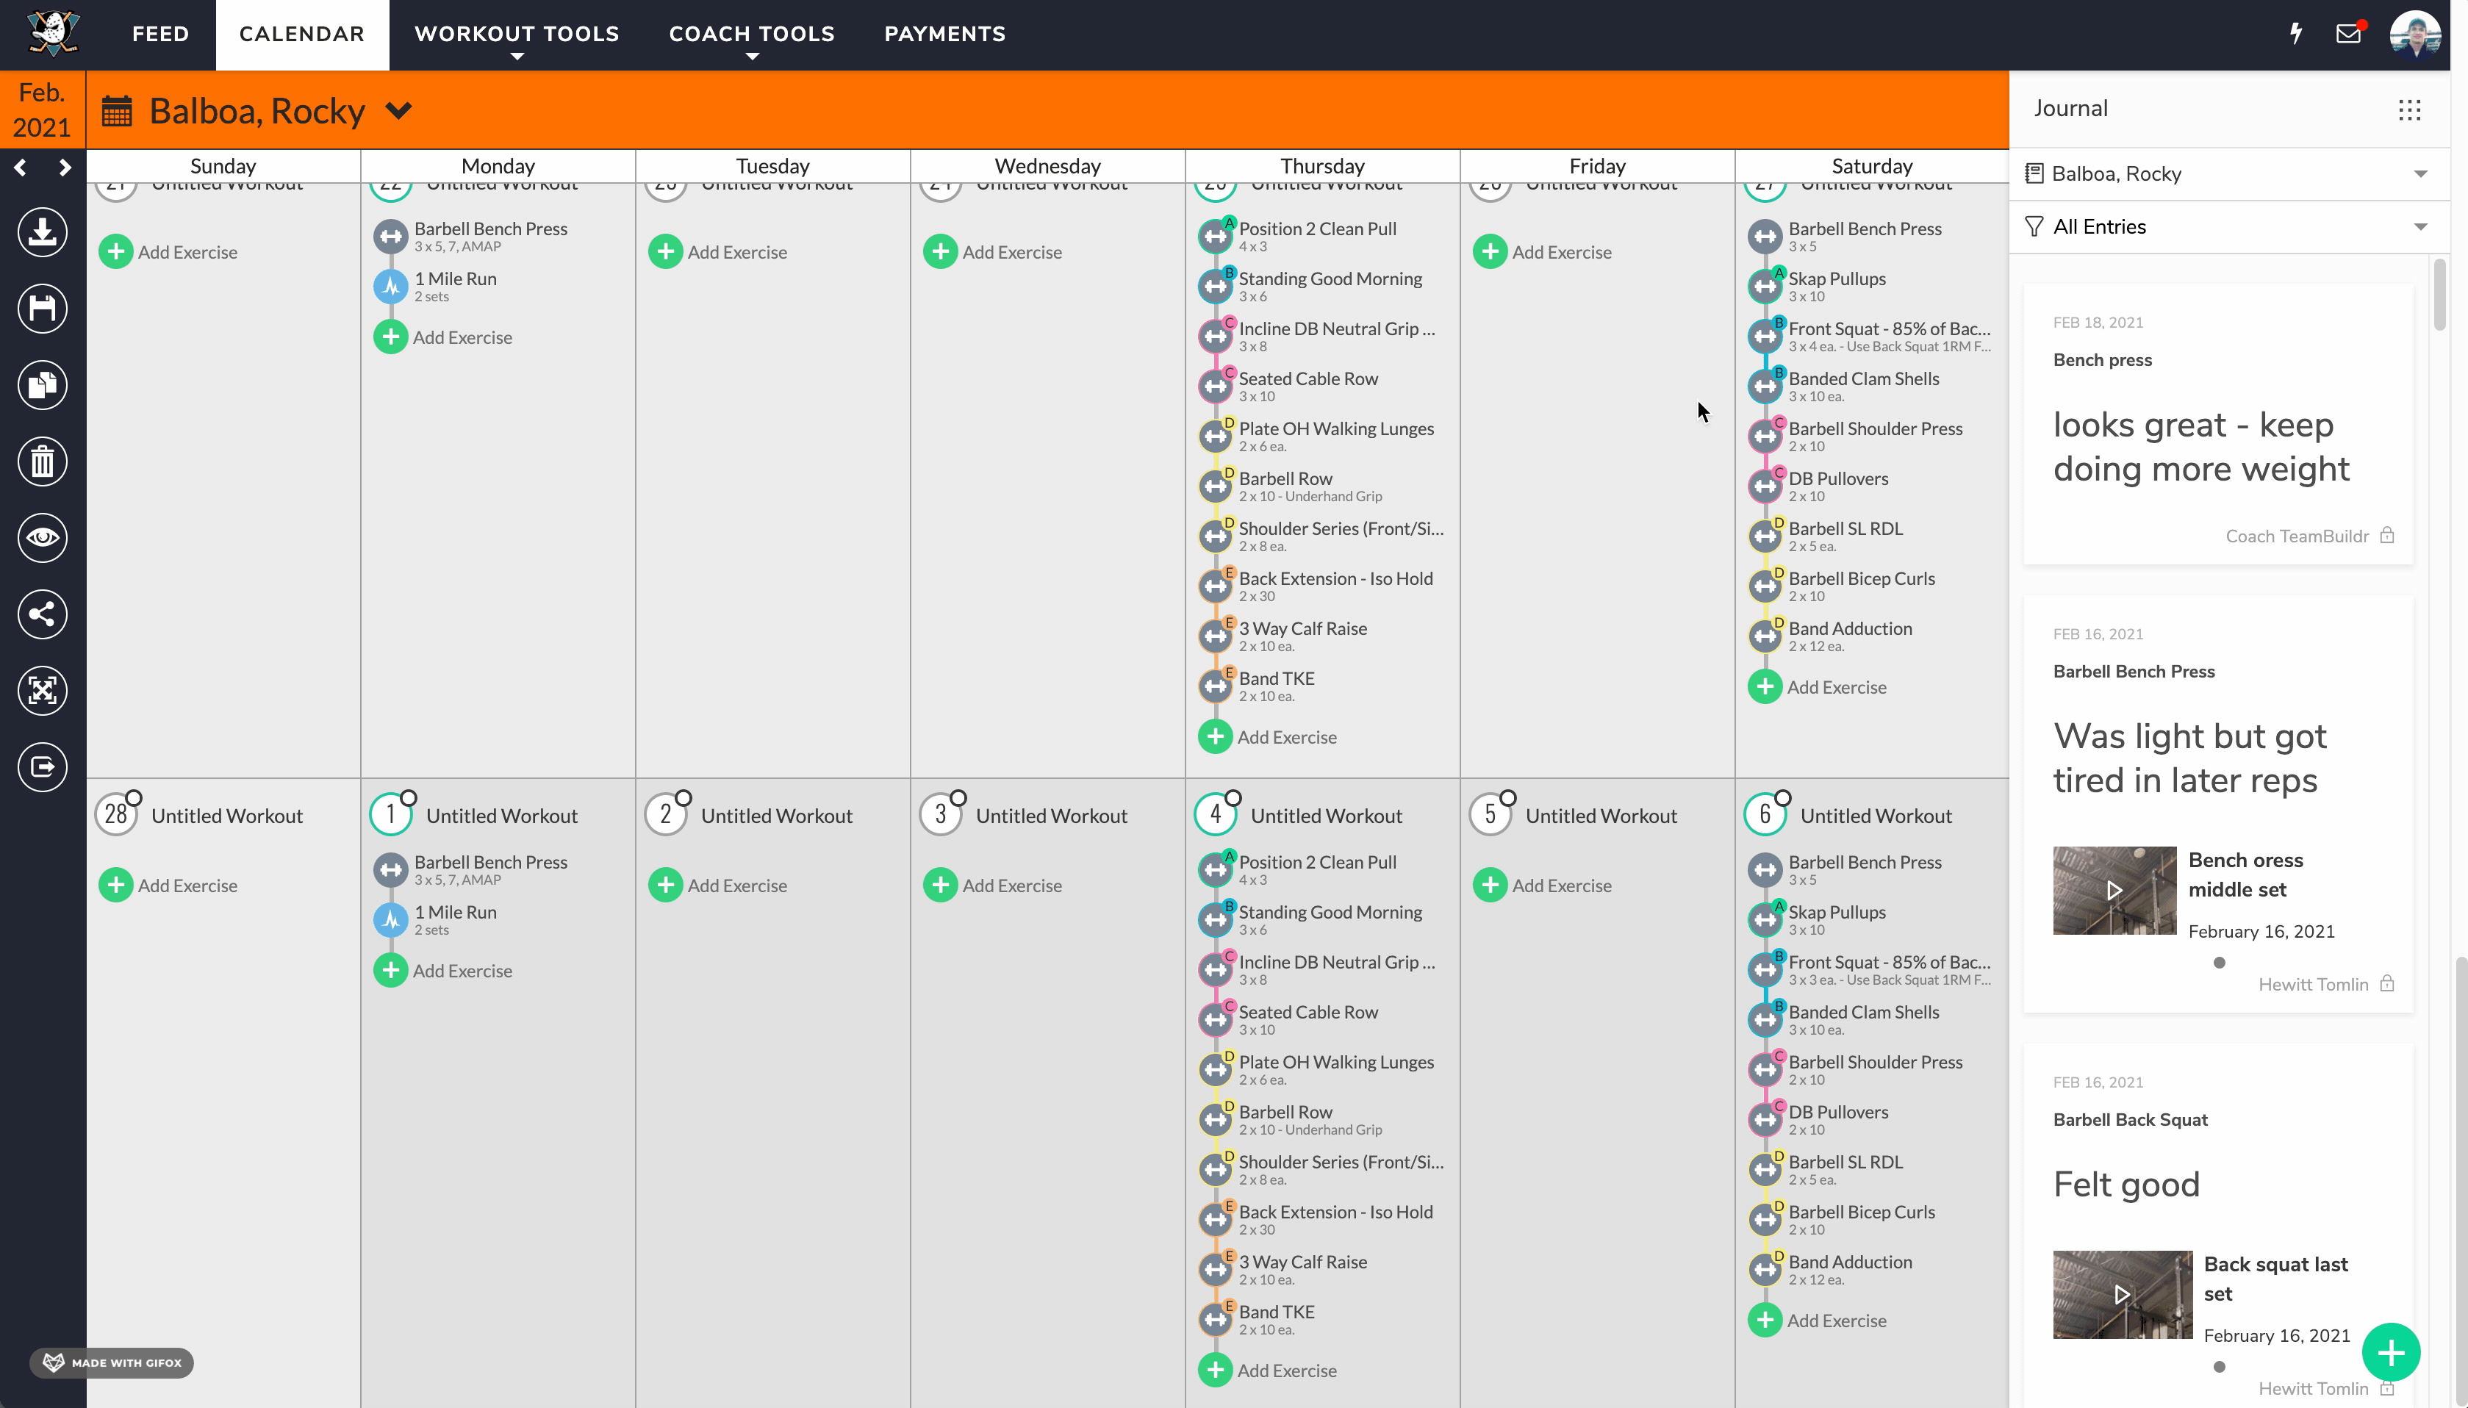The height and width of the screenshot is (1408, 2468).
Task: Click lock icon beside Coach TeamBuildr
Action: 2386,535
